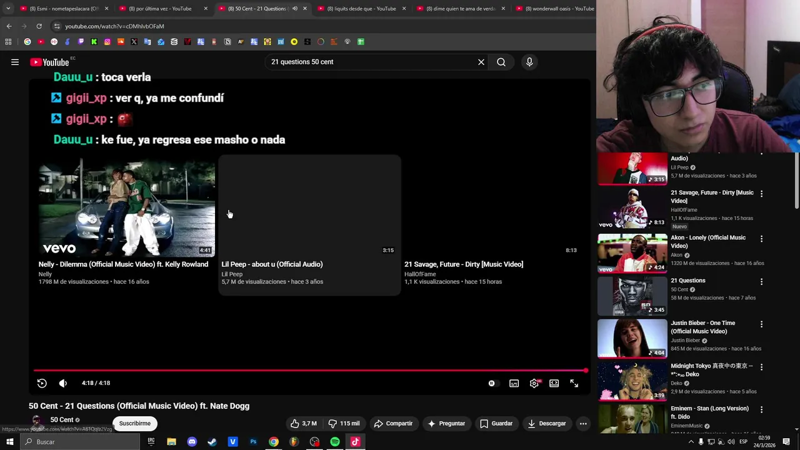Screen dimensions: 800x450
Task: Open Steam from the taskbar
Action: (212, 442)
